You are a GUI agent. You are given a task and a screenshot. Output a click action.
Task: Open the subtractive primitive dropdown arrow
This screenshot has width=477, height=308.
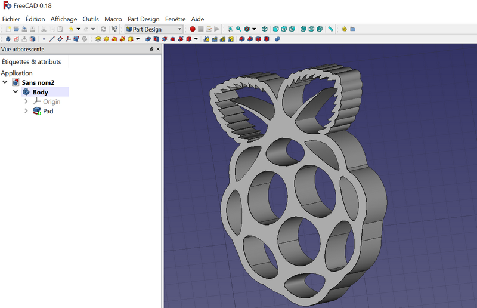tap(196, 39)
